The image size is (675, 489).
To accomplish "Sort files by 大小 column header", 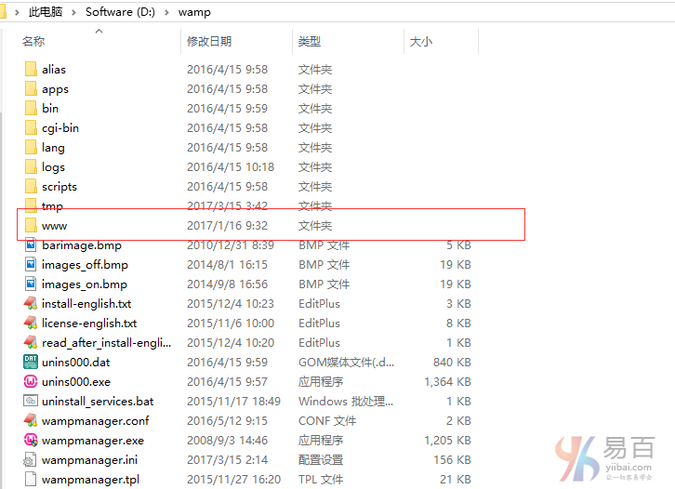I will point(420,42).
